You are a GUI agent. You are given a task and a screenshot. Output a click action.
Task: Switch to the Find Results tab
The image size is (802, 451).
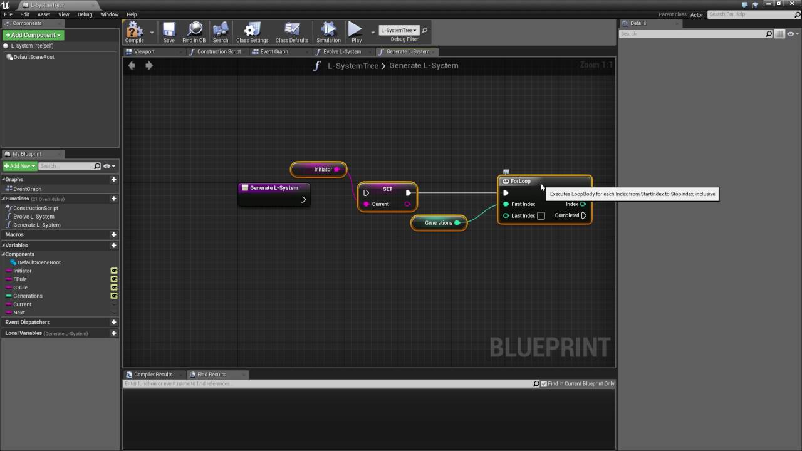(212, 374)
